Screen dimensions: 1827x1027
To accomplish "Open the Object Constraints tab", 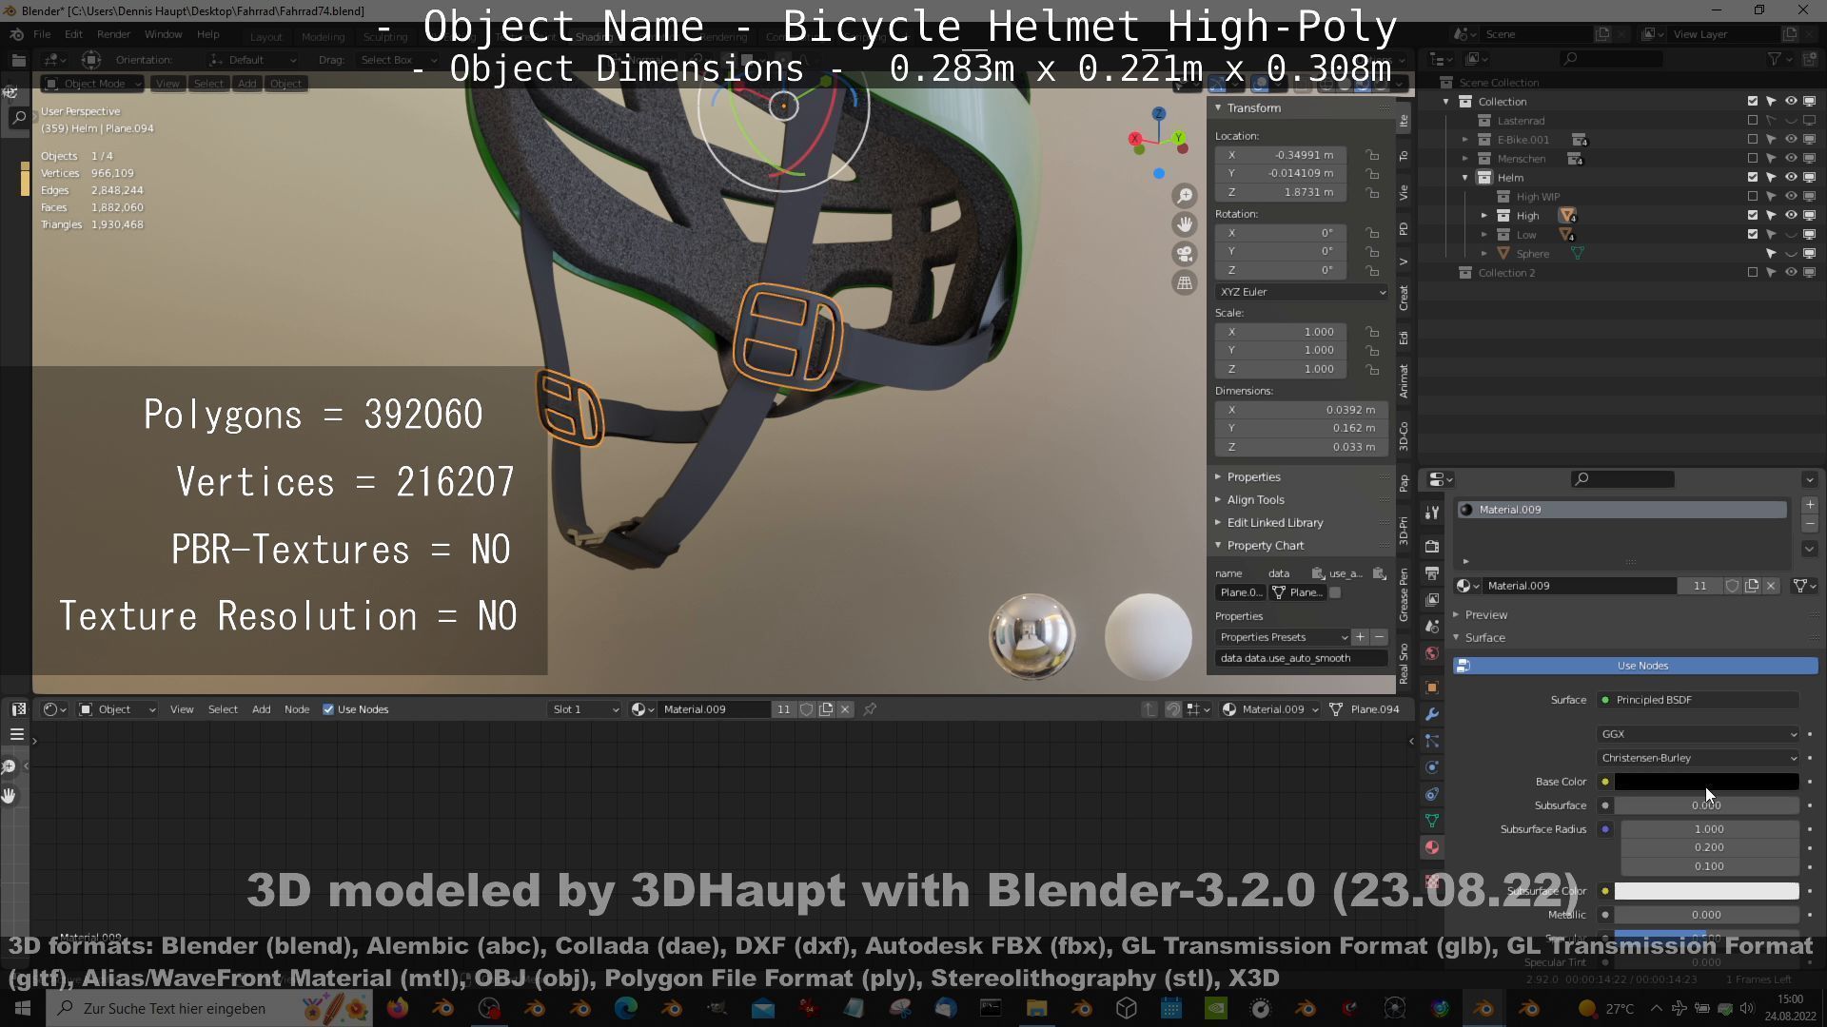I will pos(1432,794).
